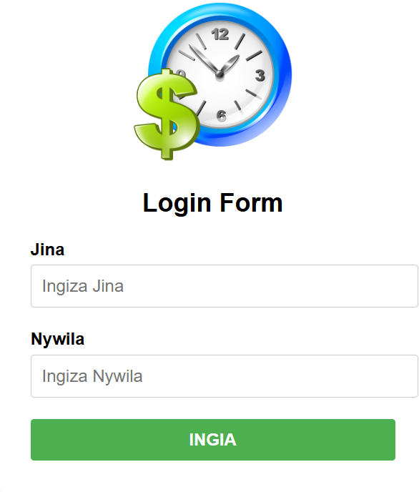Click the Login Form heading

click(212, 203)
